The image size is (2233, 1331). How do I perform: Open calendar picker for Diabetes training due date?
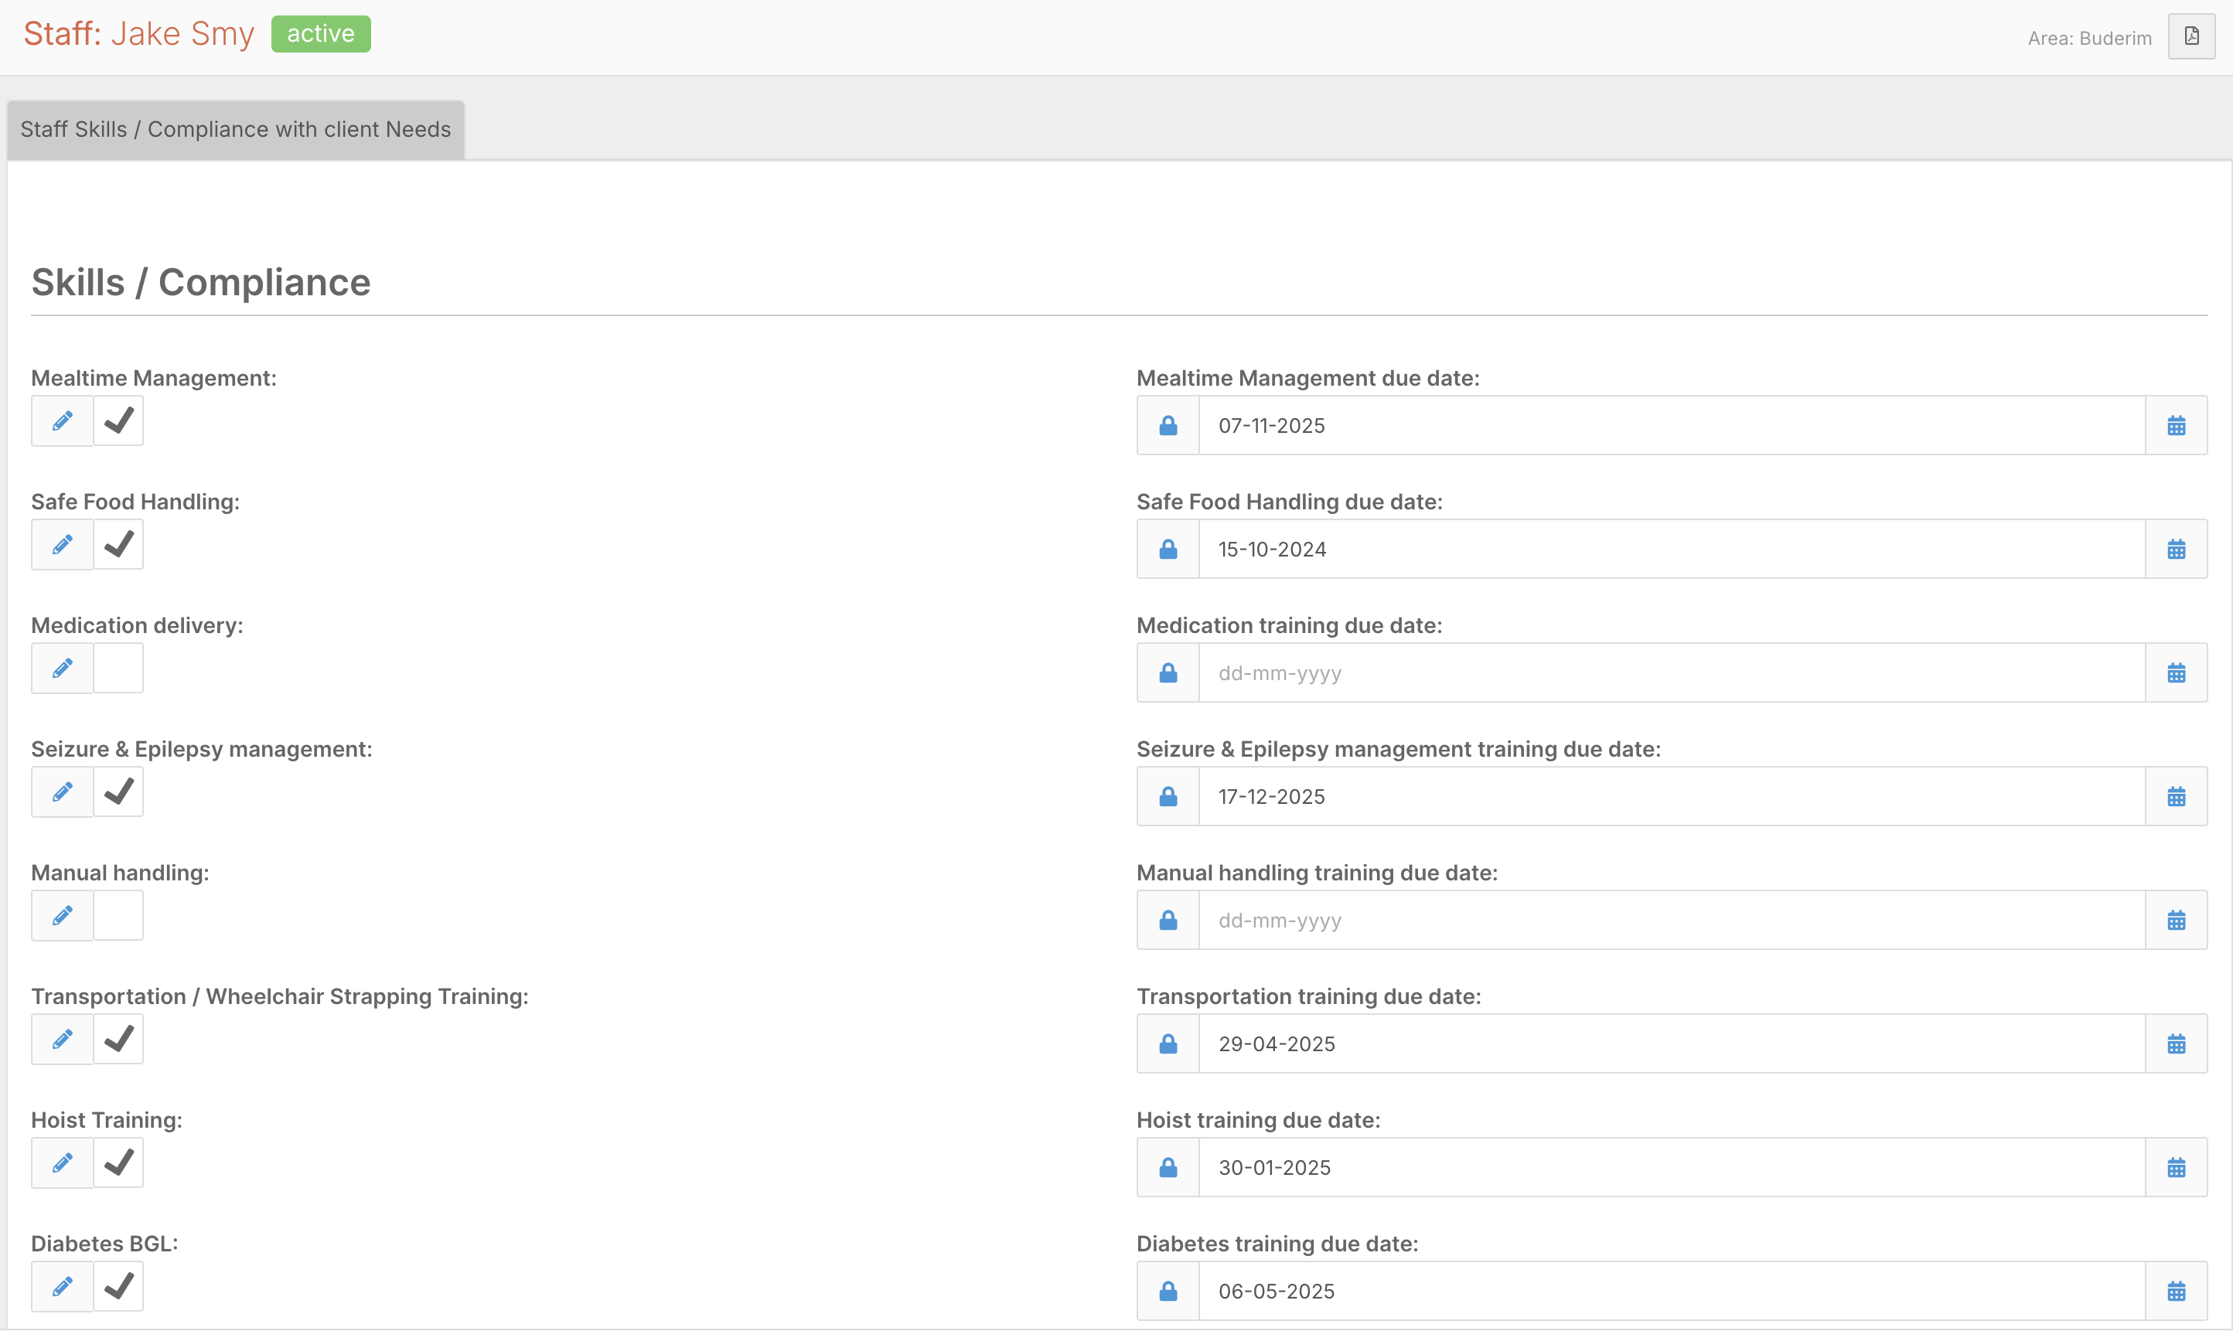point(2176,1292)
